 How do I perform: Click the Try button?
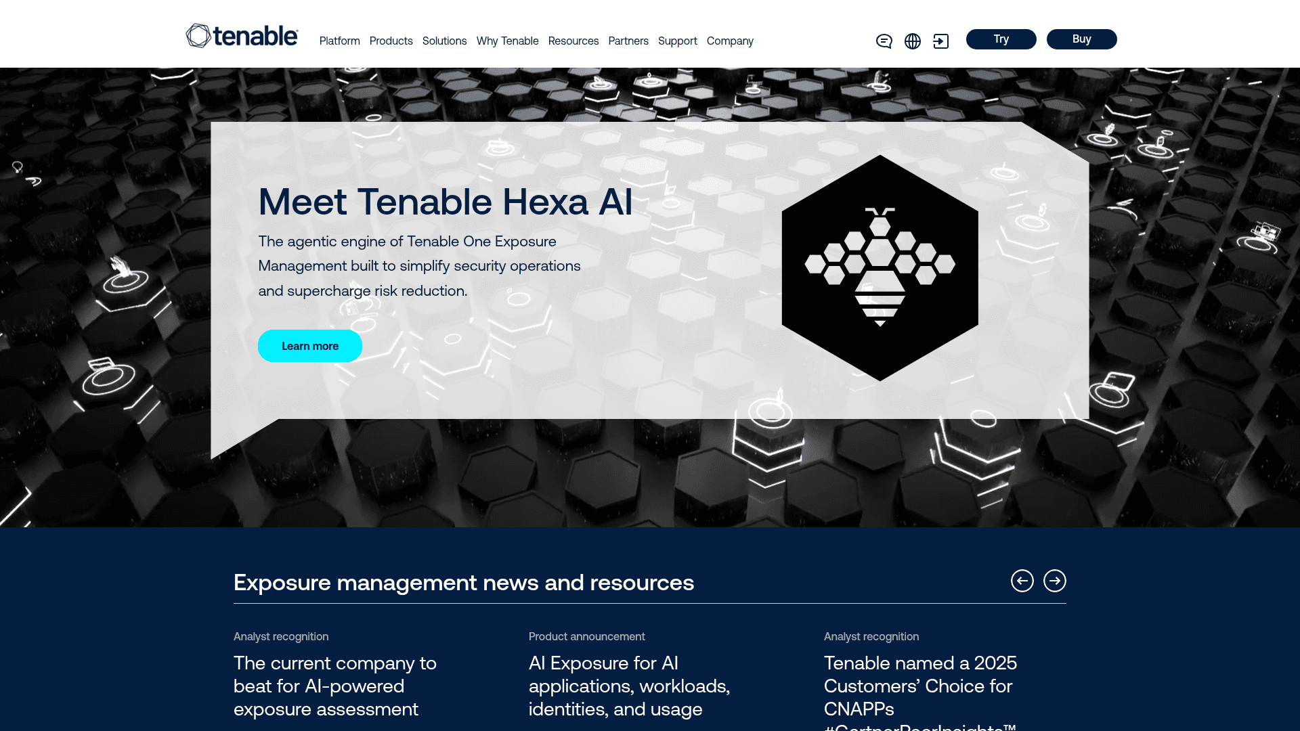coord(1001,39)
